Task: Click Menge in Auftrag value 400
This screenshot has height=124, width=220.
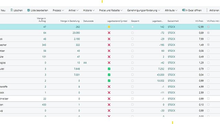Action: coord(44,105)
